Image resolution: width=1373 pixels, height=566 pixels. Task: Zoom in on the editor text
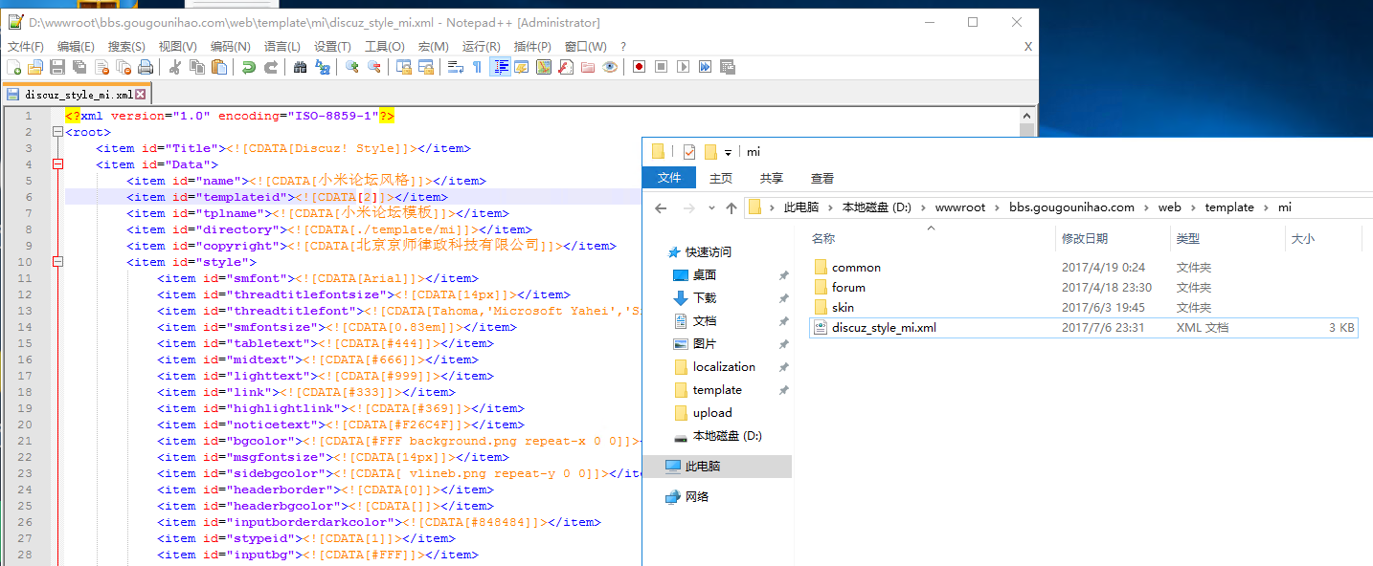click(x=352, y=67)
